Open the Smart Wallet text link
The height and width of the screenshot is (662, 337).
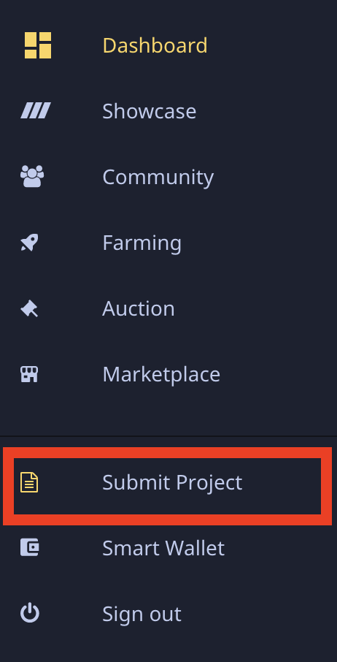[163, 548]
